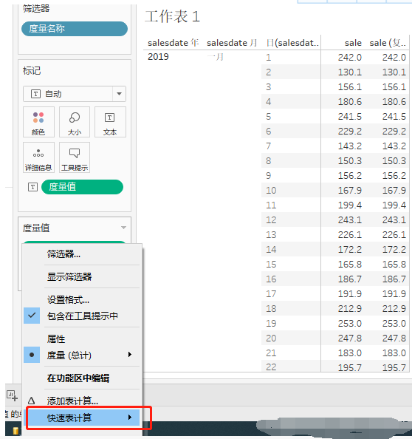Select 在功能区中编辑 menu entry
Image resolution: width=412 pixels, height=439 pixels.
click(x=78, y=378)
